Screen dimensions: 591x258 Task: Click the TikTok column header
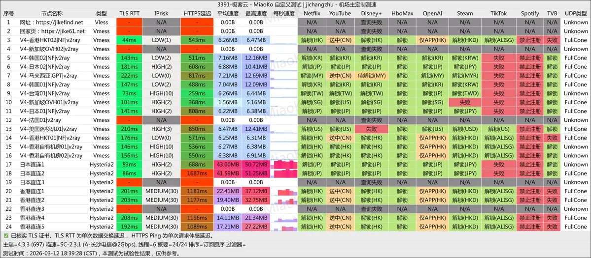pyautogui.click(x=499, y=14)
